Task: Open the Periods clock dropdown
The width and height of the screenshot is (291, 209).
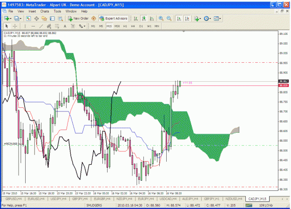Action: [207, 19]
